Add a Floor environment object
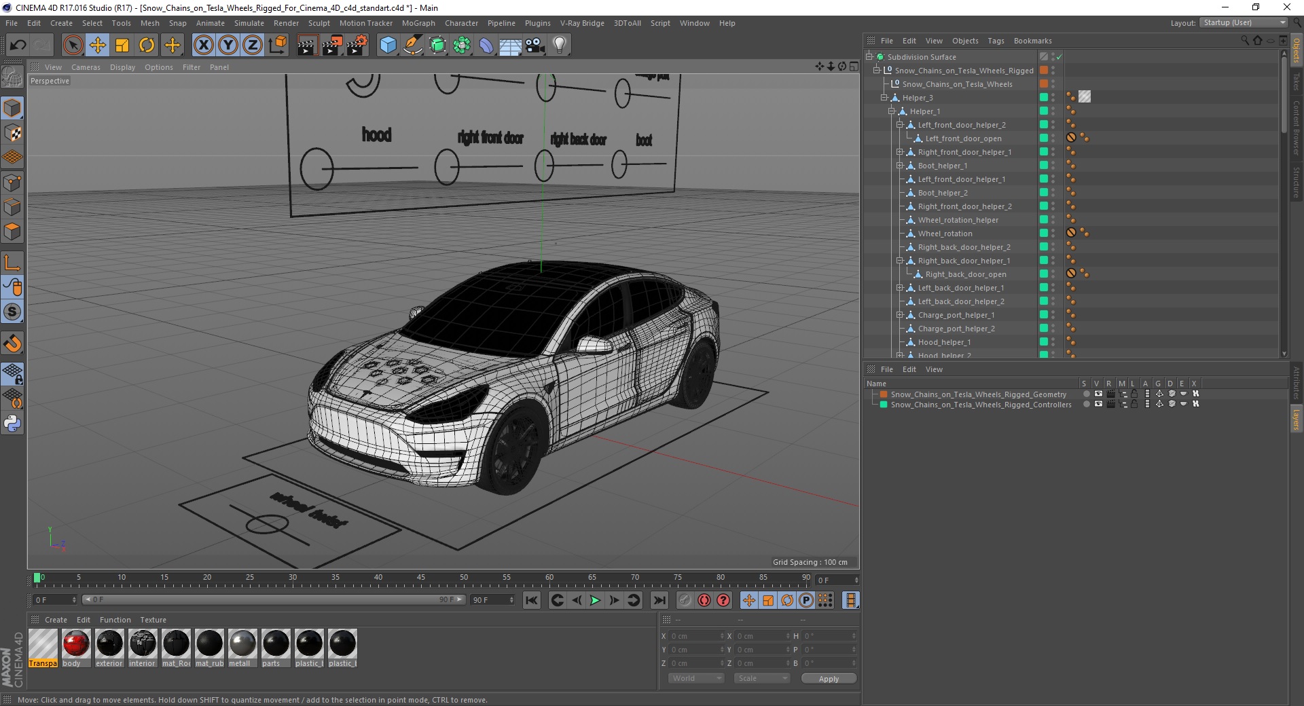The image size is (1304, 706). (x=511, y=45)
